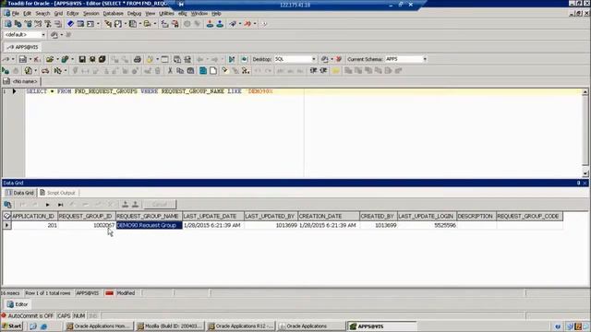Click the REQUEST_GROUP_ID column header
Viewport: 591px width, 332px height.
[86, 216]
